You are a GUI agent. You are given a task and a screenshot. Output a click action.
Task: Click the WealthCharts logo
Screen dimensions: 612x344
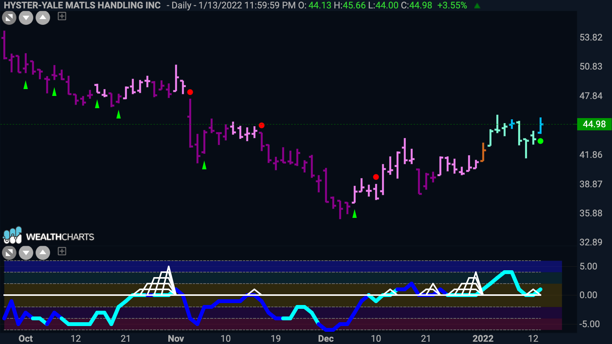(49, 236)
